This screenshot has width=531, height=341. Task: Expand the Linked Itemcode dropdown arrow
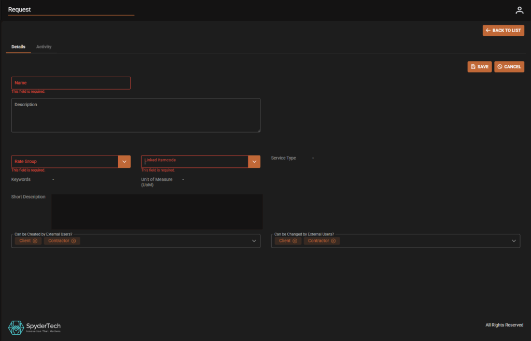(x=254, y=162)
